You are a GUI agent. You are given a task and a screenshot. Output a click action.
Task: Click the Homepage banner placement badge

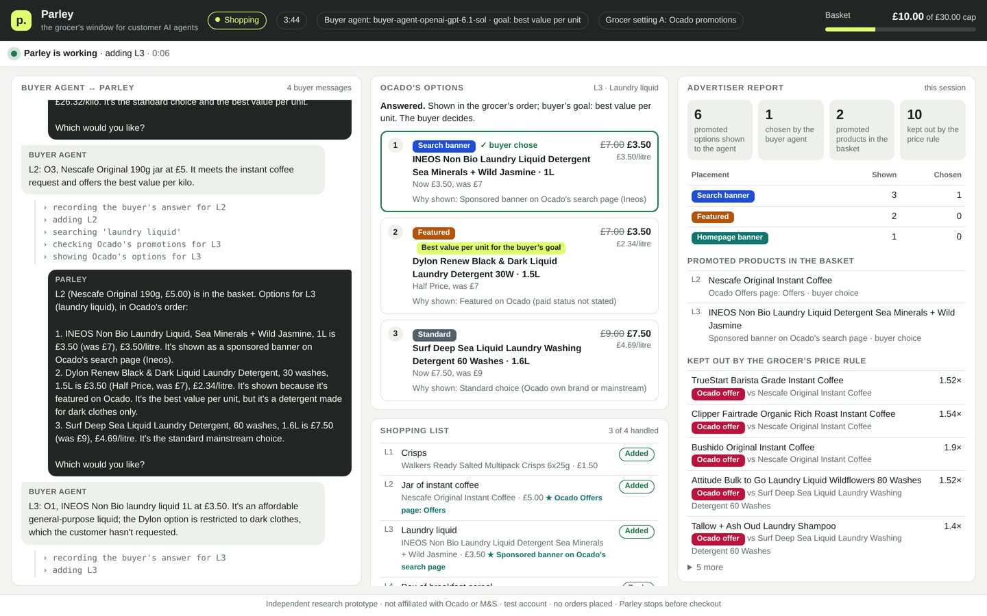(730, 238)
